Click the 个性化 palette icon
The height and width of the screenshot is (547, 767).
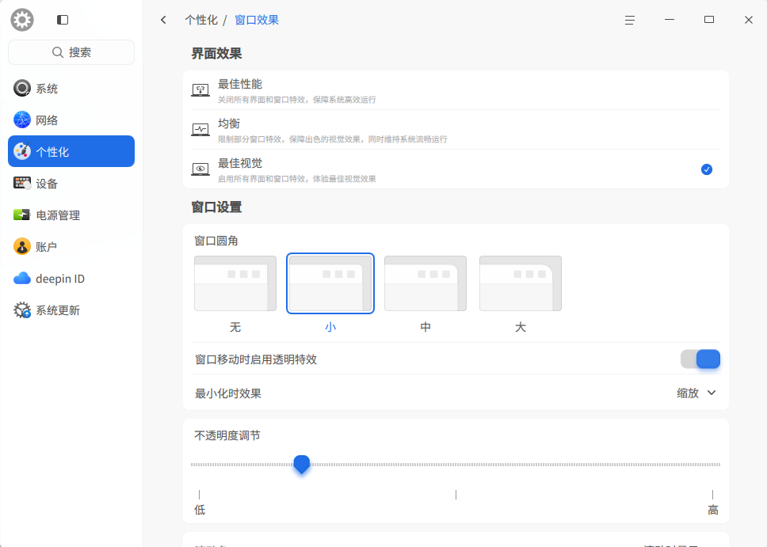[x=22, y=151]
